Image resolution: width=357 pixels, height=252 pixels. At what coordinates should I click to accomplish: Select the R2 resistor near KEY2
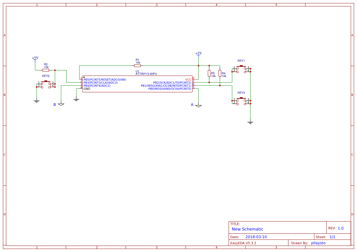[46, 70]
